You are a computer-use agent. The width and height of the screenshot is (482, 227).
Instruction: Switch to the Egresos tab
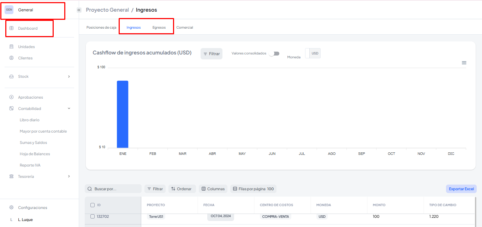click(159, 28)
